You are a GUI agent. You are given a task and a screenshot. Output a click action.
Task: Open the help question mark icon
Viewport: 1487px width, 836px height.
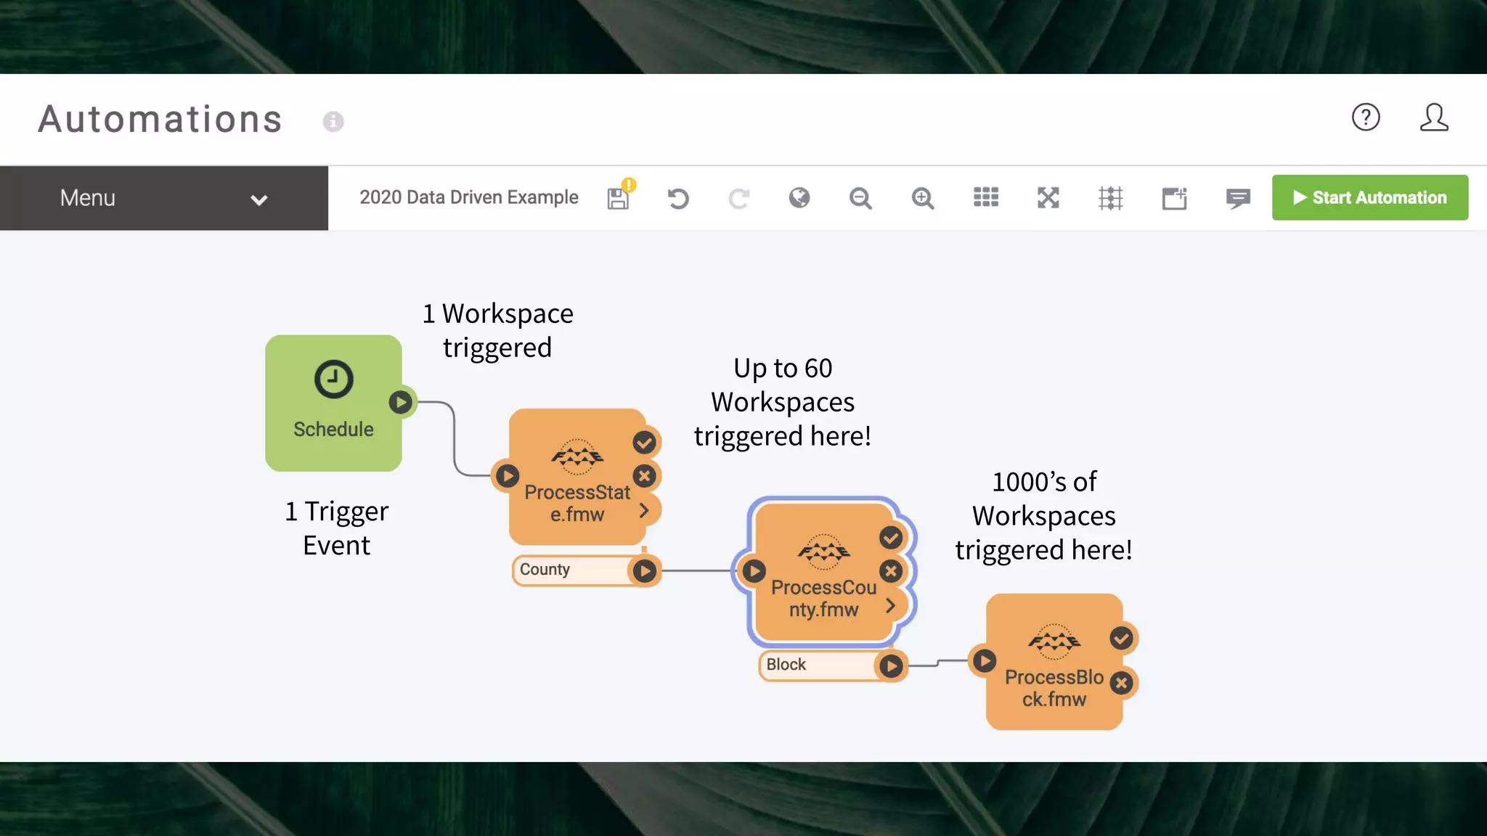[1365, 118]
